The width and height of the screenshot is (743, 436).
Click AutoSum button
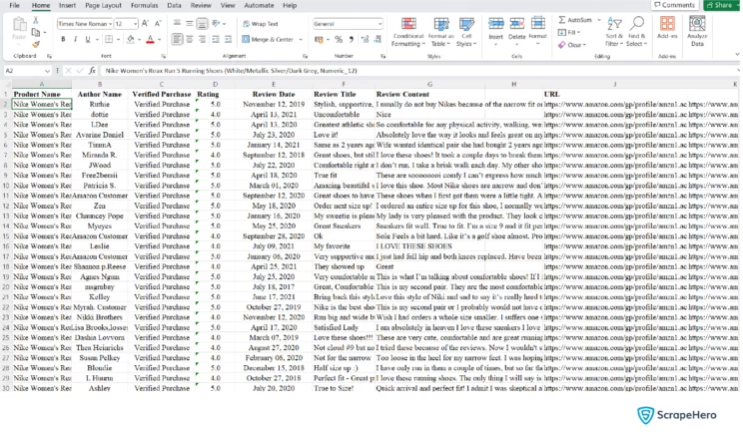(575, 20)
